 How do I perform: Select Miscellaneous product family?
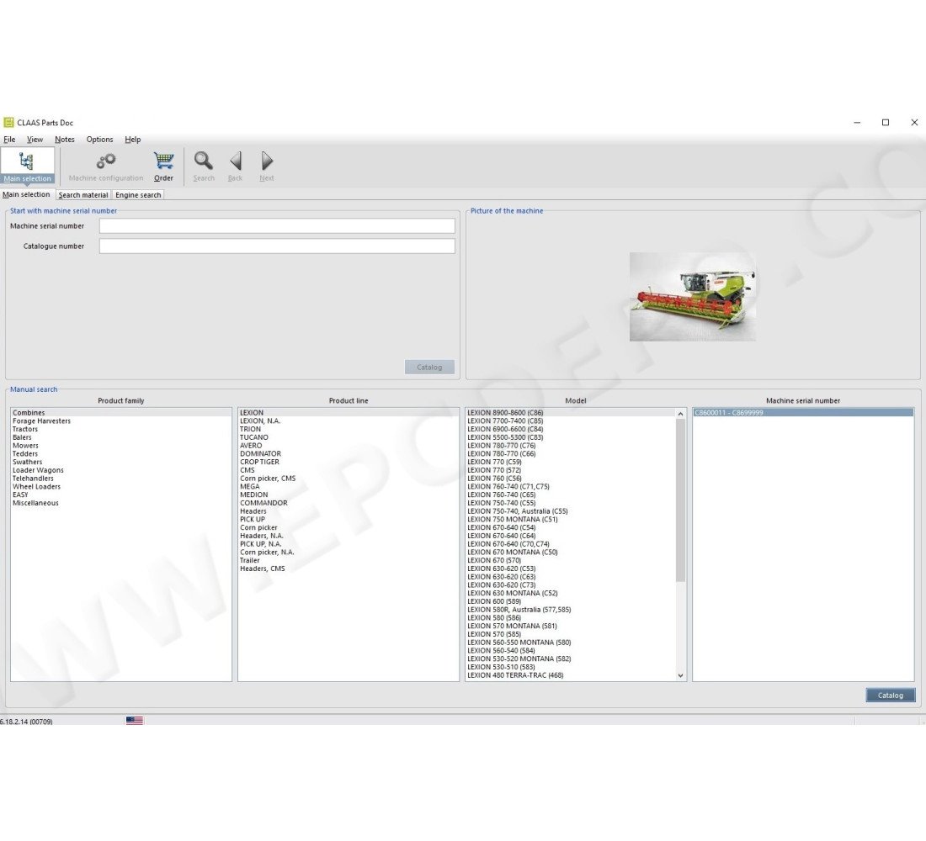(121, 504)
